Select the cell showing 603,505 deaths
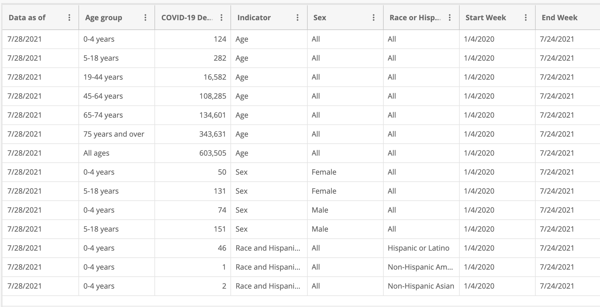Image resolution: width=600 pixels, height=307 pixels. tap(211, 153)
